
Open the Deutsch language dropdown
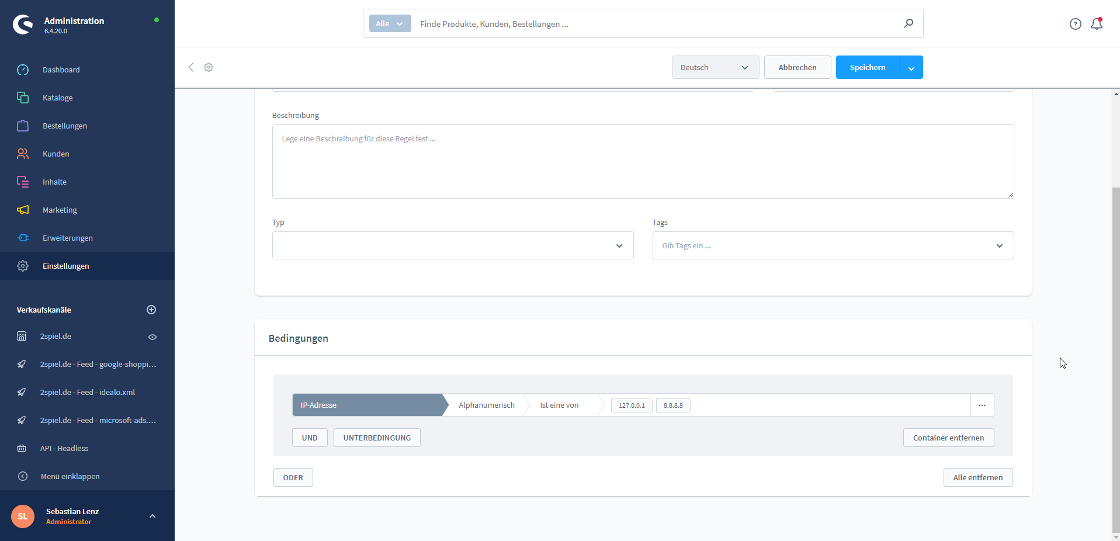click(x=716, y=67)
